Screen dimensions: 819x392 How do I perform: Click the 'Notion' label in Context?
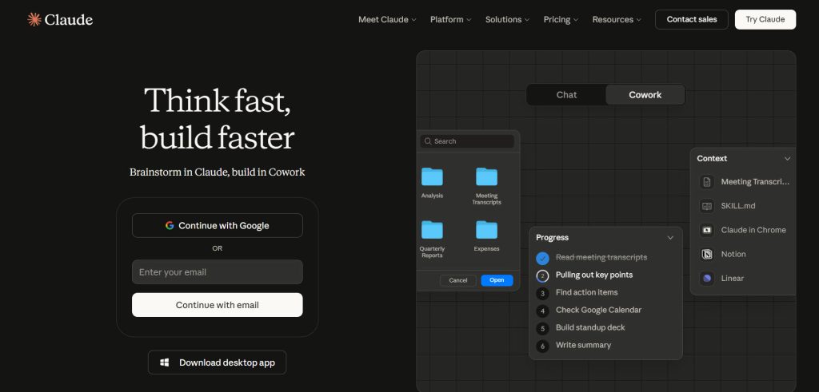pyautogui.click(x=733, y=254)
